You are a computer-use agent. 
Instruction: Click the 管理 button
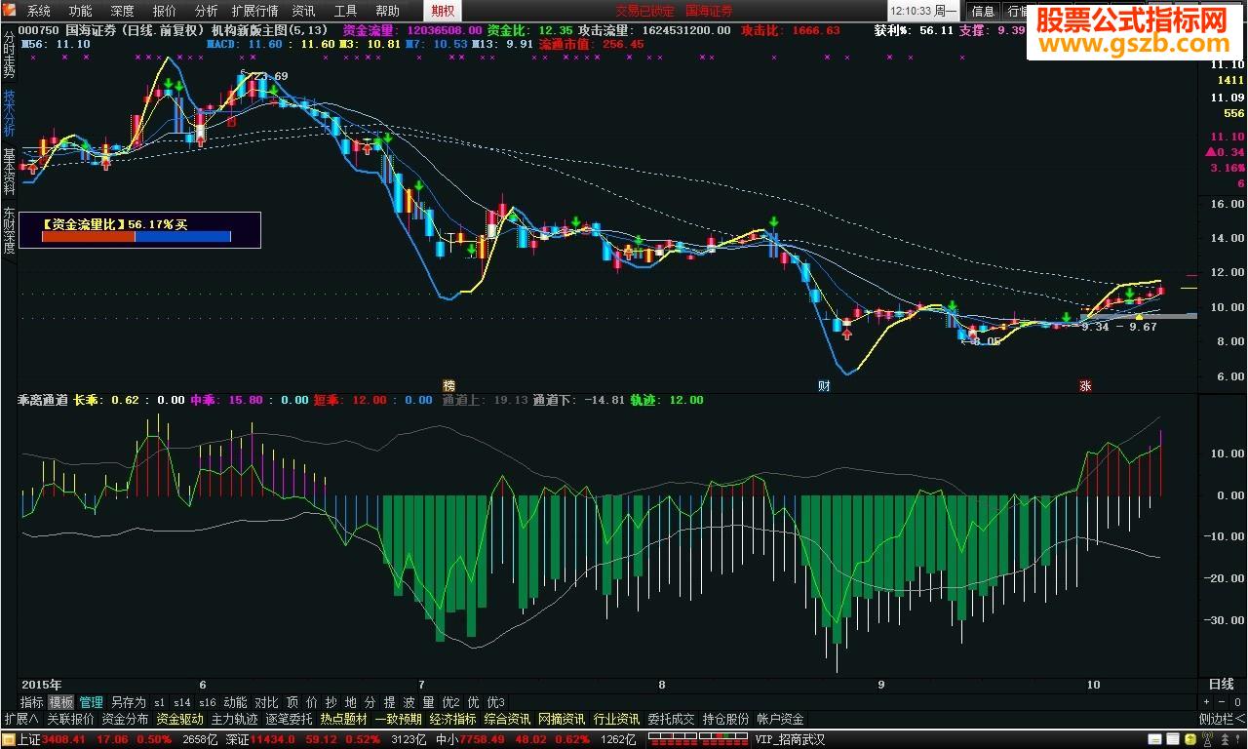click(91, 702)
